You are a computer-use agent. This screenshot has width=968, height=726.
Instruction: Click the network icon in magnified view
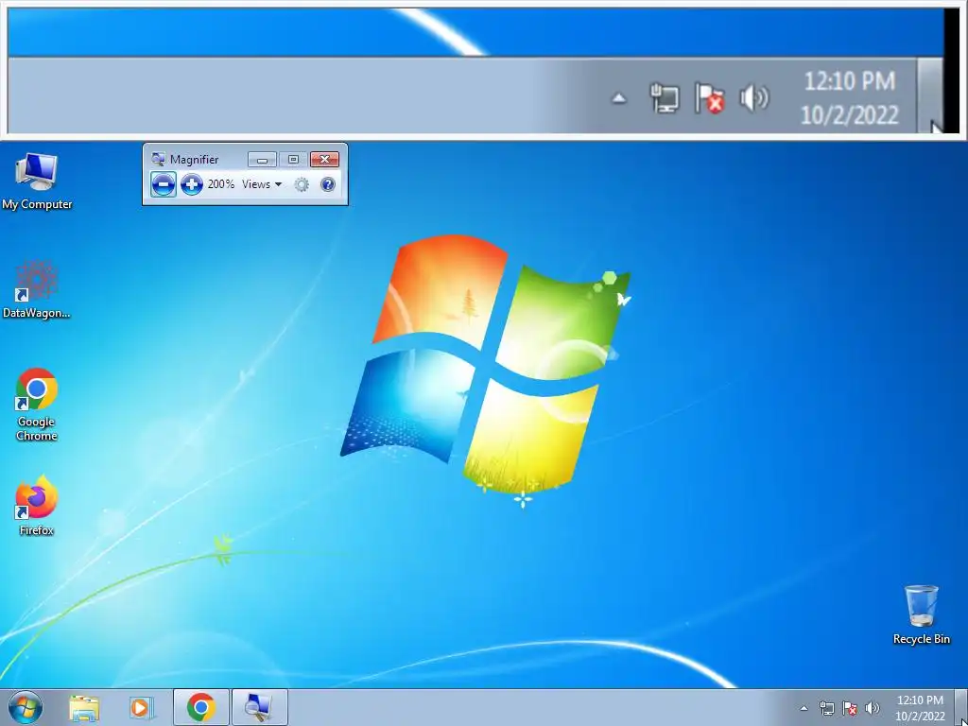pyautogui.click(x=665, y=98)
